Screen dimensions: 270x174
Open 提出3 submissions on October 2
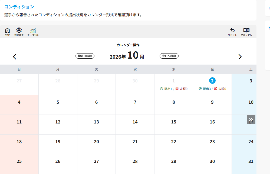tap(205, 89)
